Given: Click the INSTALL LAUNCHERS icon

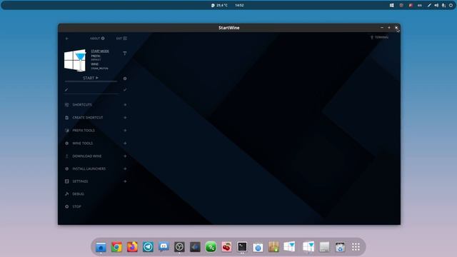Looking at the screenshot, I should pos(66,168).
